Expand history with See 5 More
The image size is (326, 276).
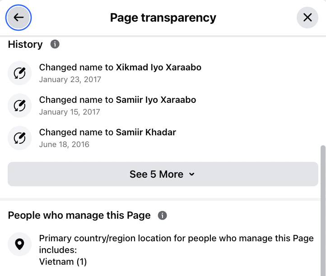pyautogui.click(x=156, y=174)
